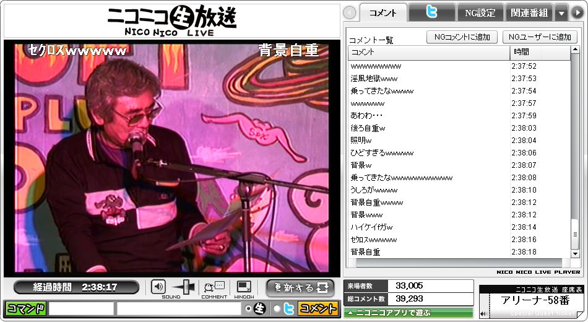Click the Twitter bird icon beside コメント button
The width and height of the screenshot is (588, 322).
point(288,308)
